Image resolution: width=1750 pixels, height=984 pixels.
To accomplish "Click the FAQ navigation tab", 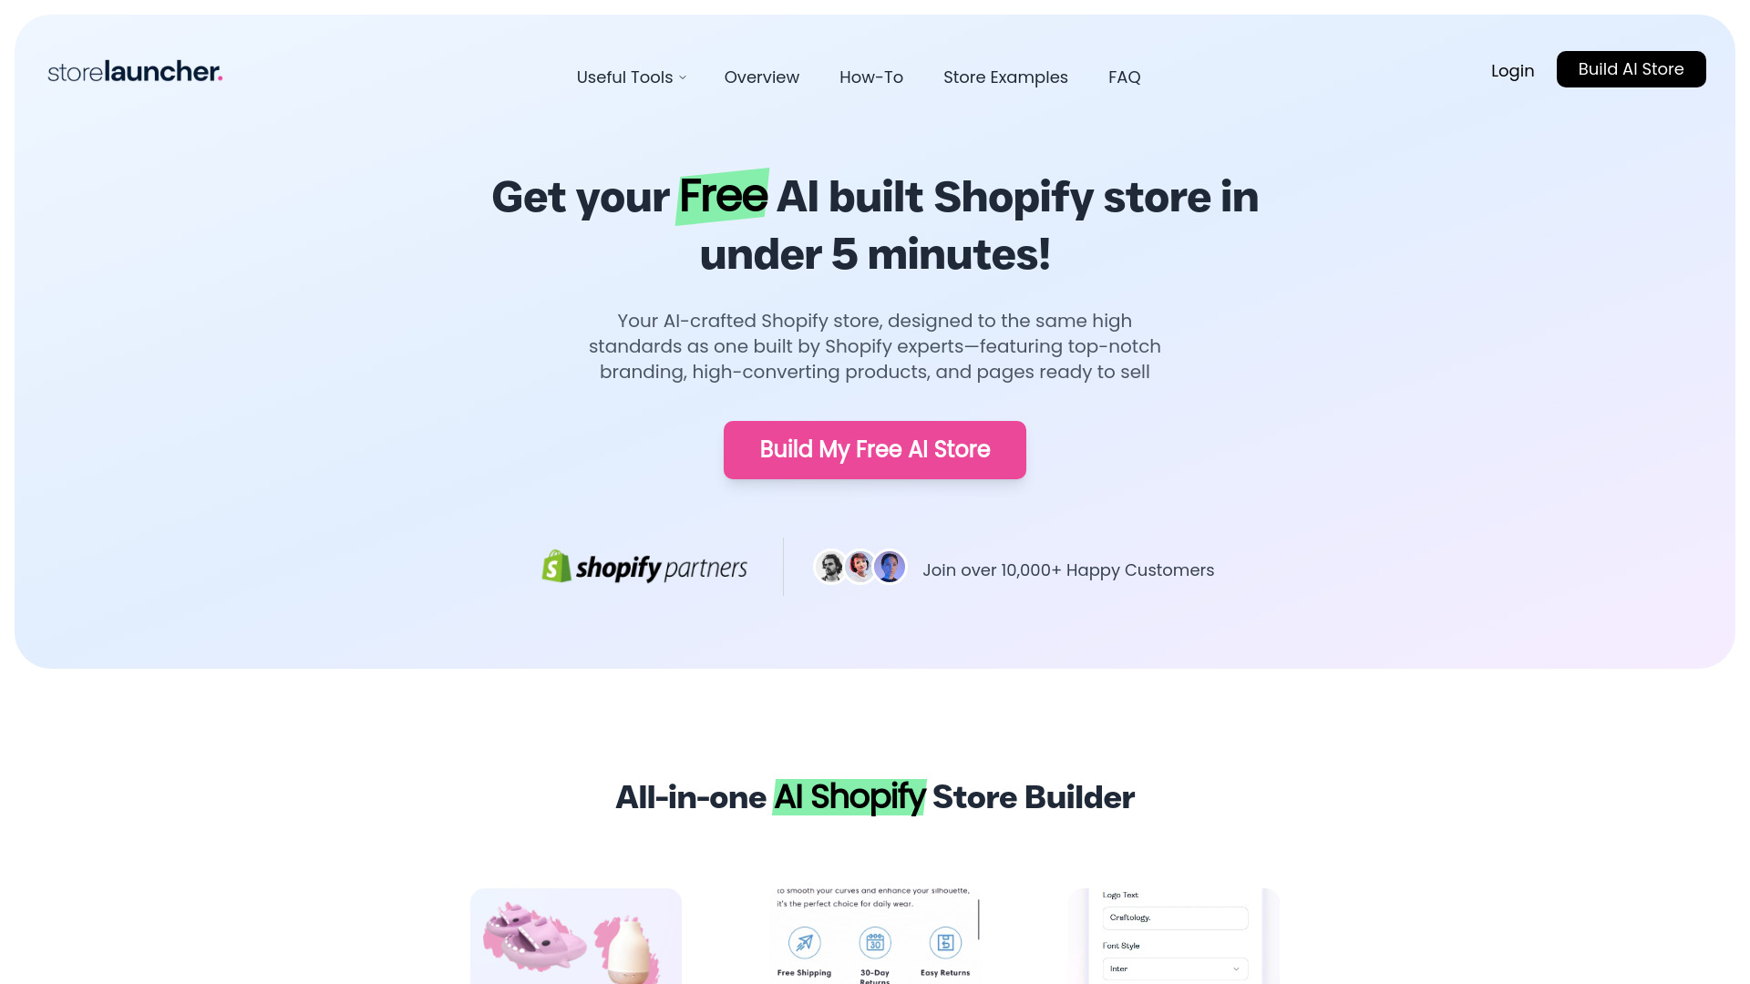I will [1124, 77].
